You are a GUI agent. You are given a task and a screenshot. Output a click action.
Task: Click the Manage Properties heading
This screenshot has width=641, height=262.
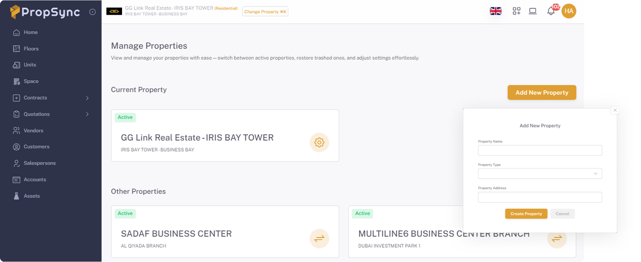click(149, 46)
